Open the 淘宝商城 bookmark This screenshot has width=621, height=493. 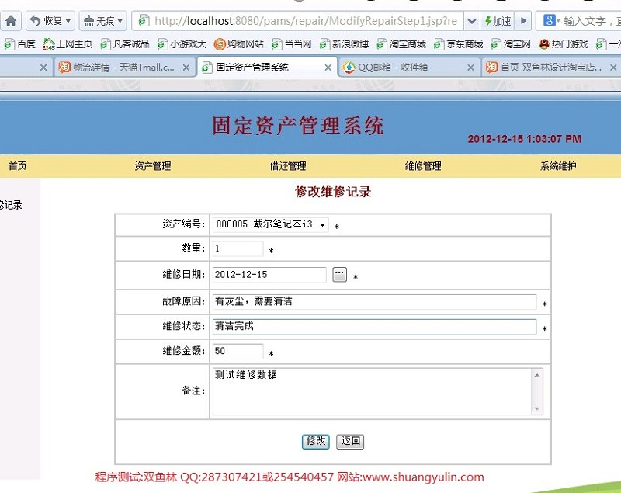click(x=401, y=44)
